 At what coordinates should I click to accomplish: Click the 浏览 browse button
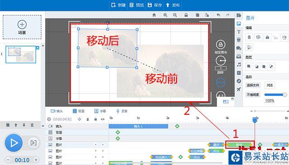pos(270,85)
